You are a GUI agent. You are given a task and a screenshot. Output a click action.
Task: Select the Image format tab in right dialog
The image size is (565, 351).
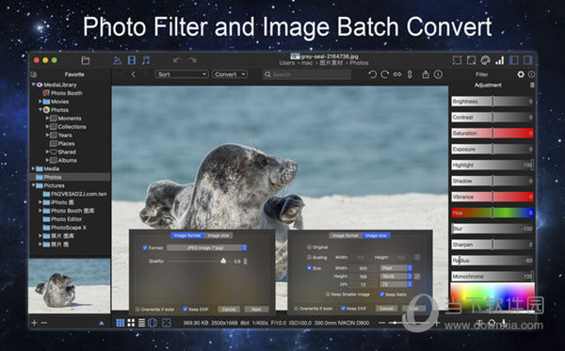click(346, 235)
